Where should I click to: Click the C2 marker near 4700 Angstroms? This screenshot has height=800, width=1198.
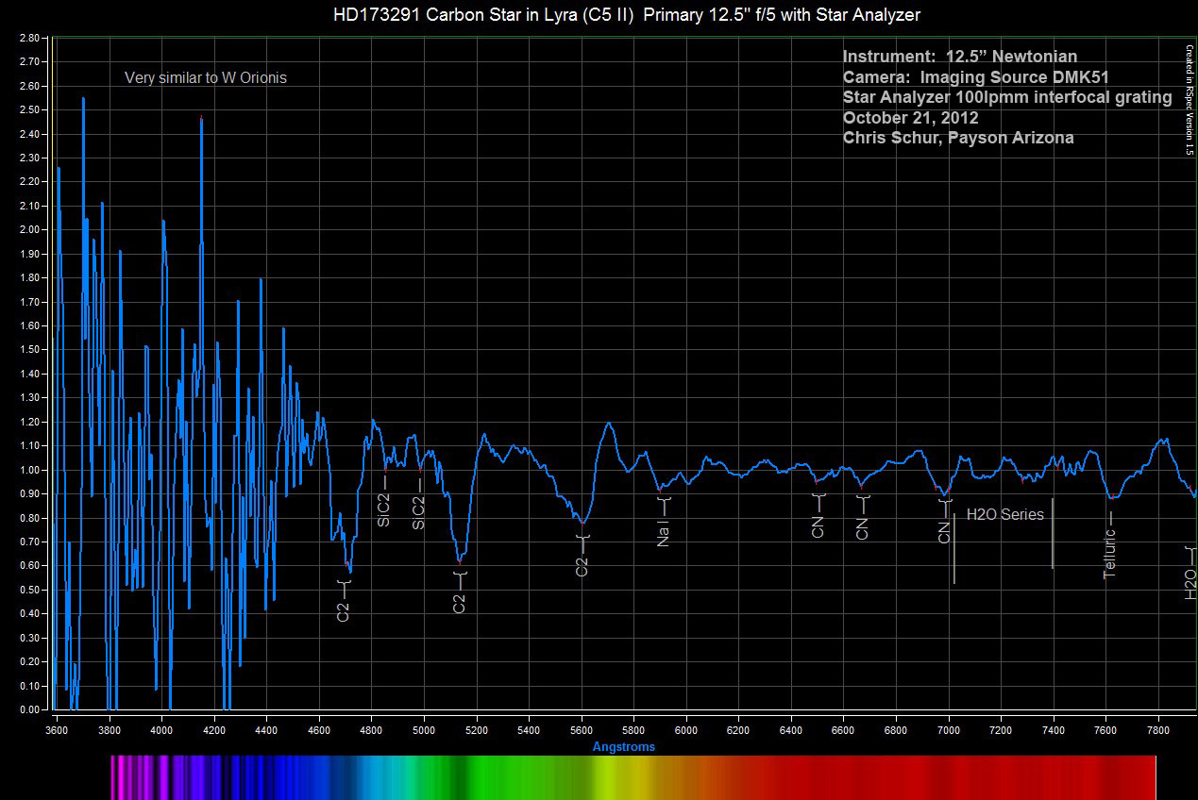344,610
